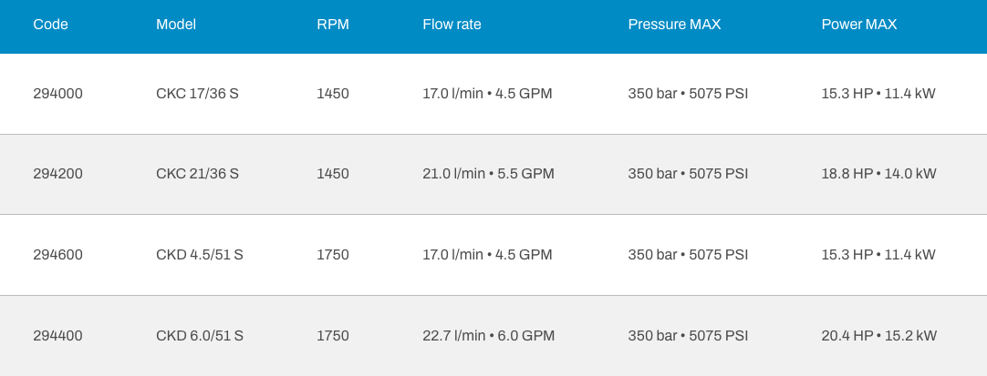Screen dimensions: 987x376
Task: Select product code 294200
Action: (x=57, y=173)
